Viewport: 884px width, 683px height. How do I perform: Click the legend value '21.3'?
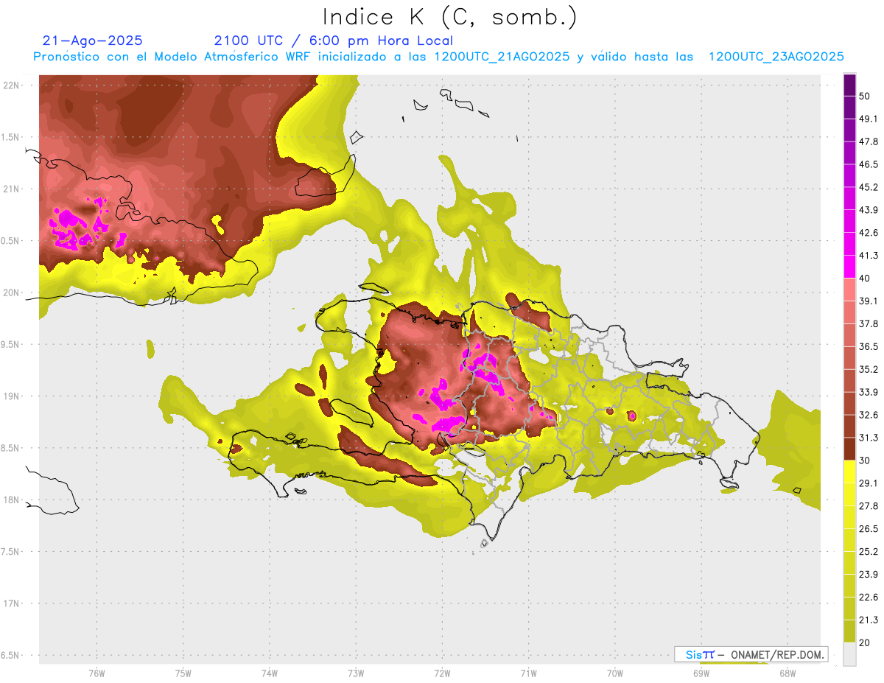pos(869,620)
